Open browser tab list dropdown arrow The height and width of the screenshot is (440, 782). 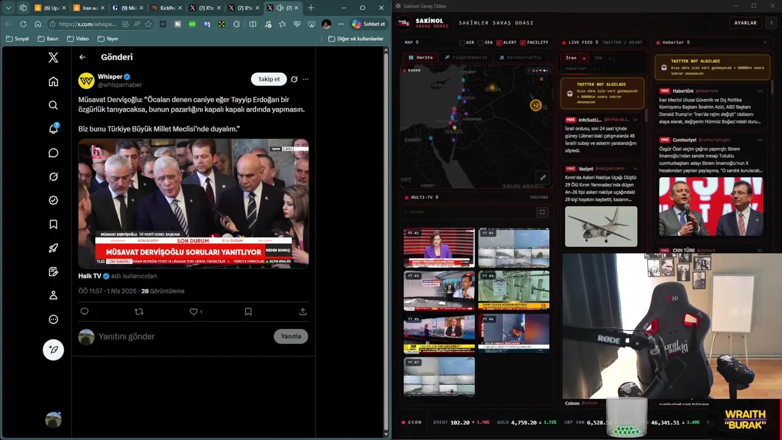(7, 8)
